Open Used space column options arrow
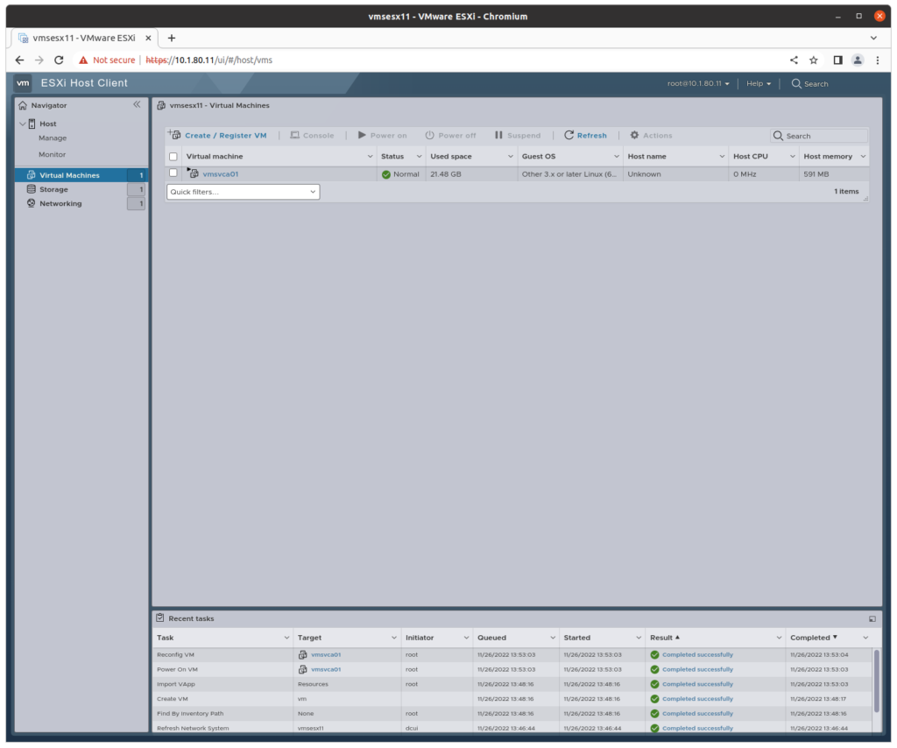Image resolution: width=897 pixels, height=748 pixels. click(511, 157)
